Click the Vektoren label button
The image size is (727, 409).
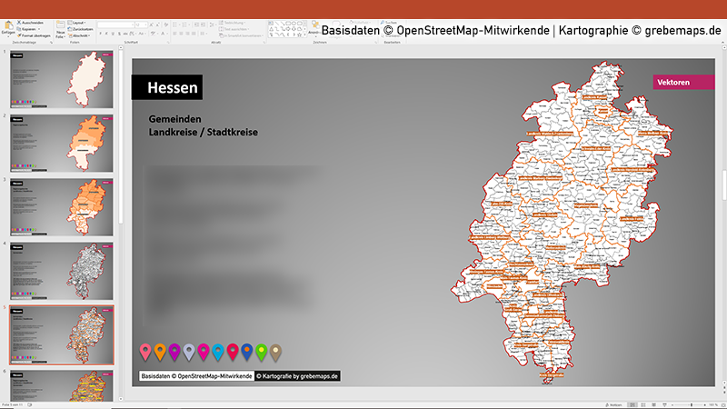click(678, 83)
